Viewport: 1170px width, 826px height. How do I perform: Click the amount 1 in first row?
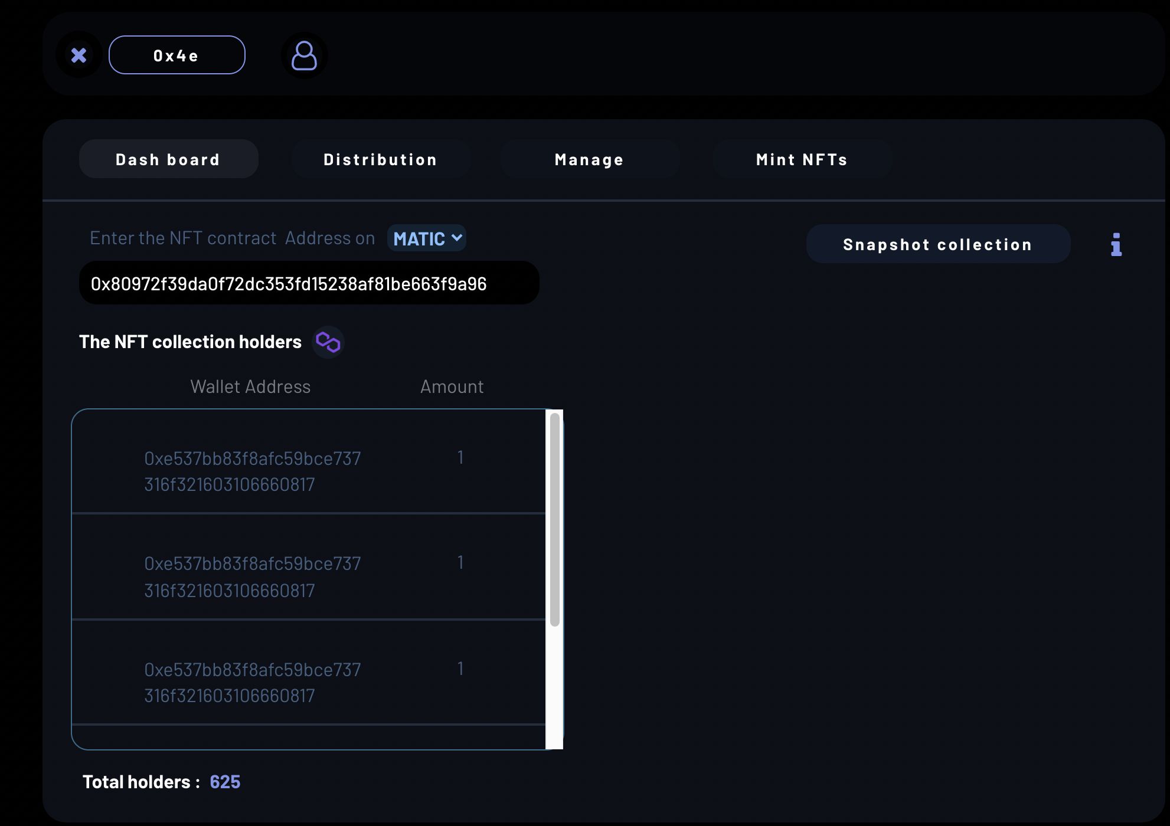(460, 457)
